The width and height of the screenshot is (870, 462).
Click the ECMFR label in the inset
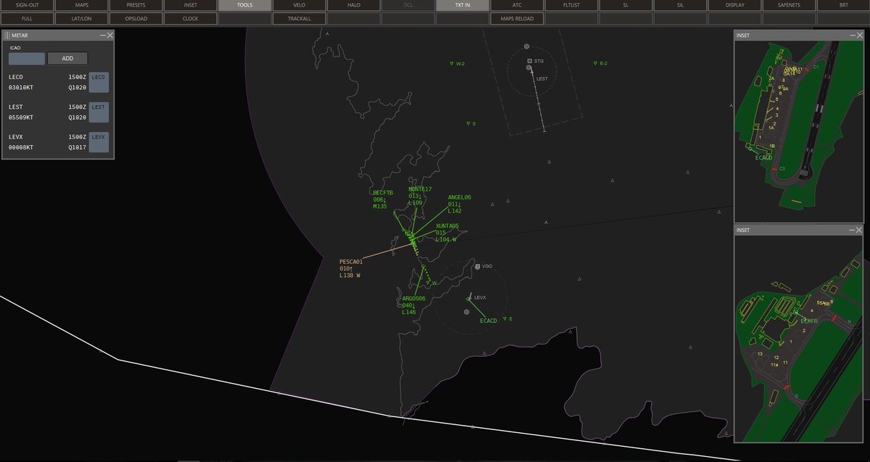[809, 321]
